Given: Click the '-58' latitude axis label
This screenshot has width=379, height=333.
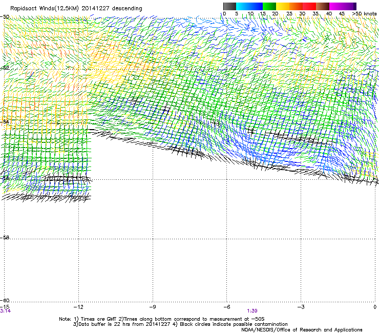Looking at the screenshot, I should tap(5, 238).
